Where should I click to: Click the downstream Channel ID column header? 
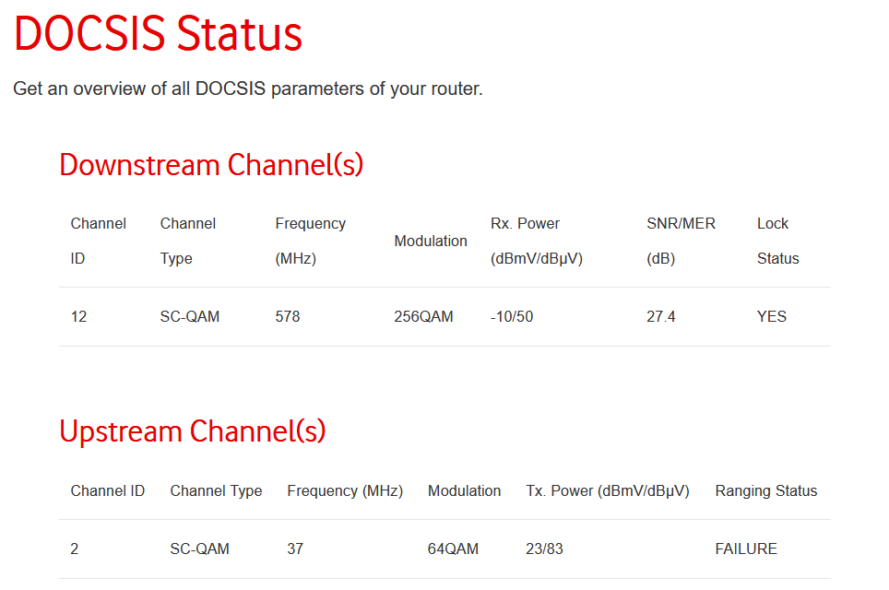[x=98, y=241]
